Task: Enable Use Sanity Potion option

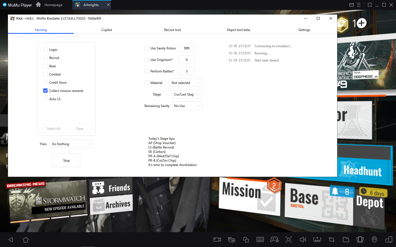Action: tap(146, 48)
